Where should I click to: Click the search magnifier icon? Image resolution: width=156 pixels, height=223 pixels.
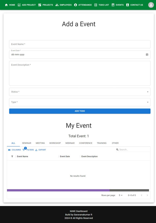pos(117,150)
